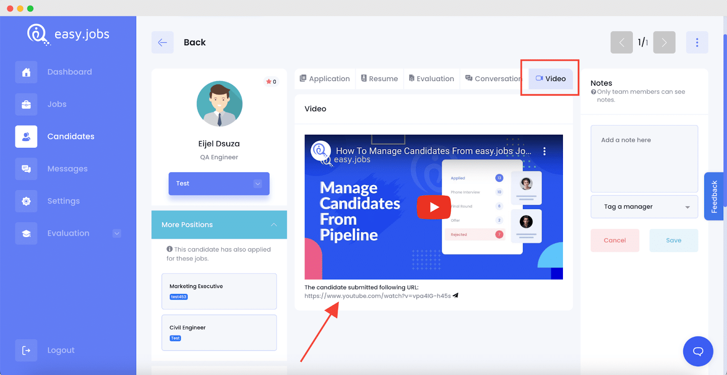Go back using the arrow button

tap(162, 42)
